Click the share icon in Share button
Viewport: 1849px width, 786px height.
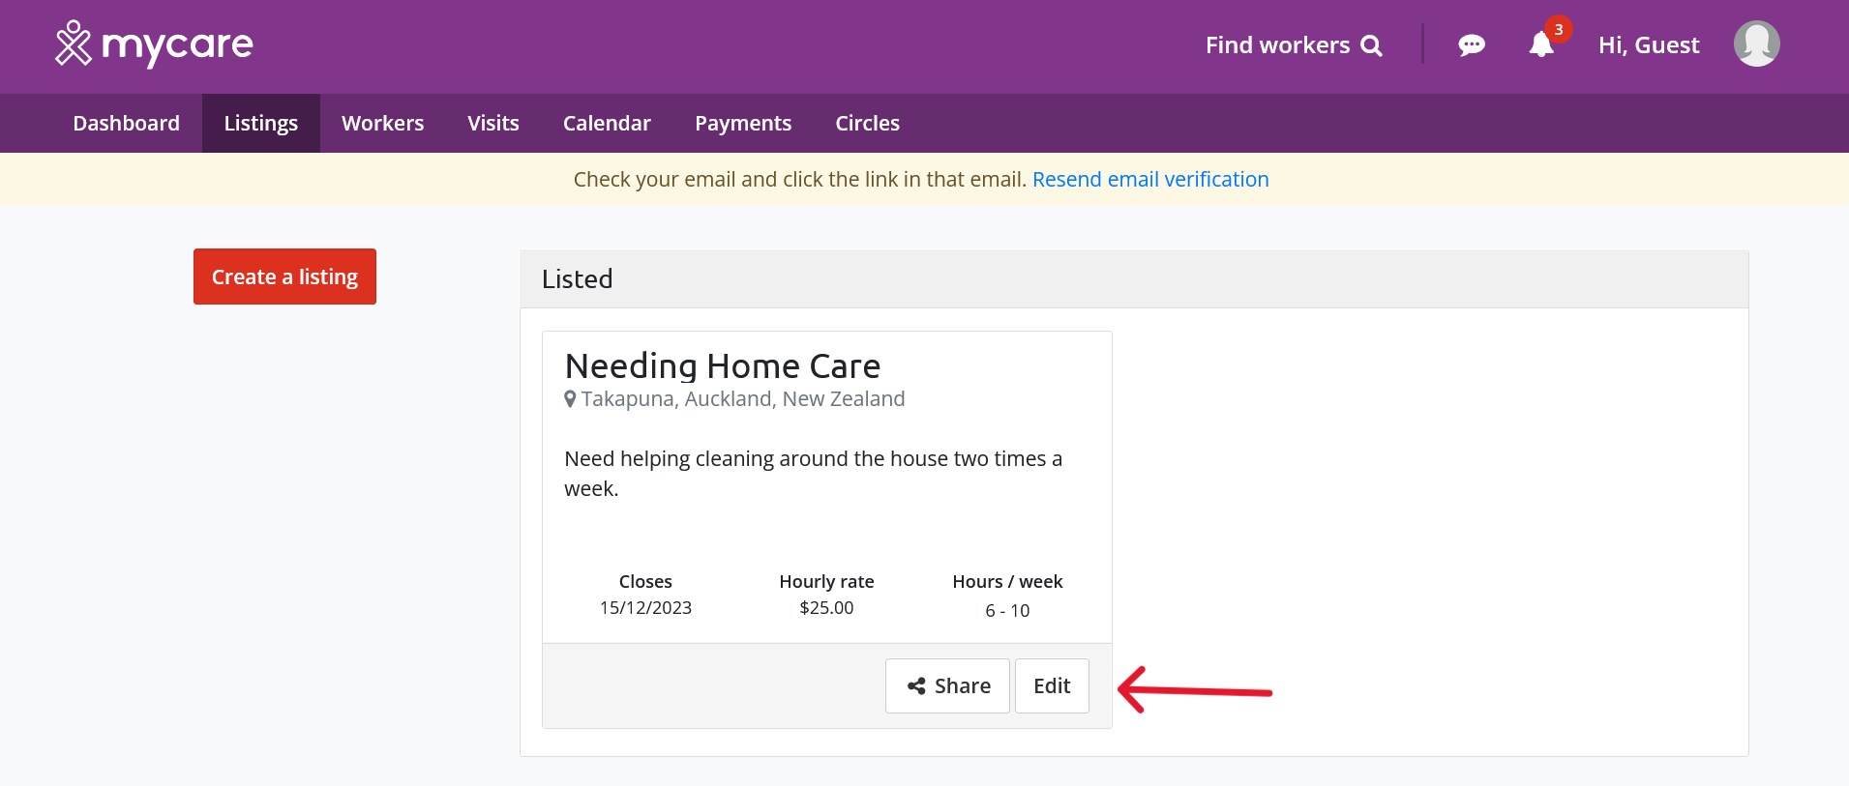[916, 686]
